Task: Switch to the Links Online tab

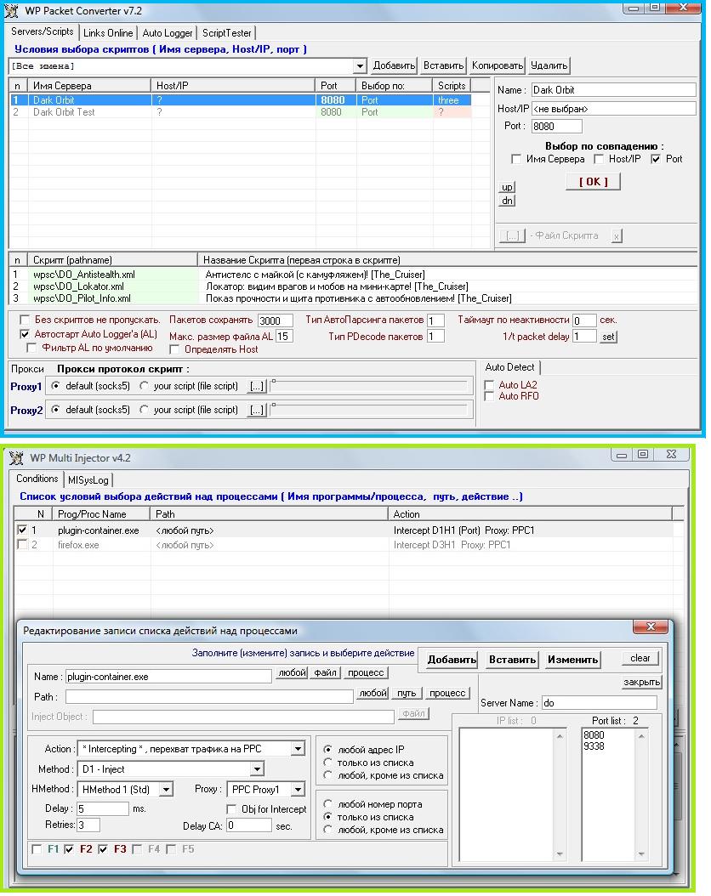Action: click(108, 32)
